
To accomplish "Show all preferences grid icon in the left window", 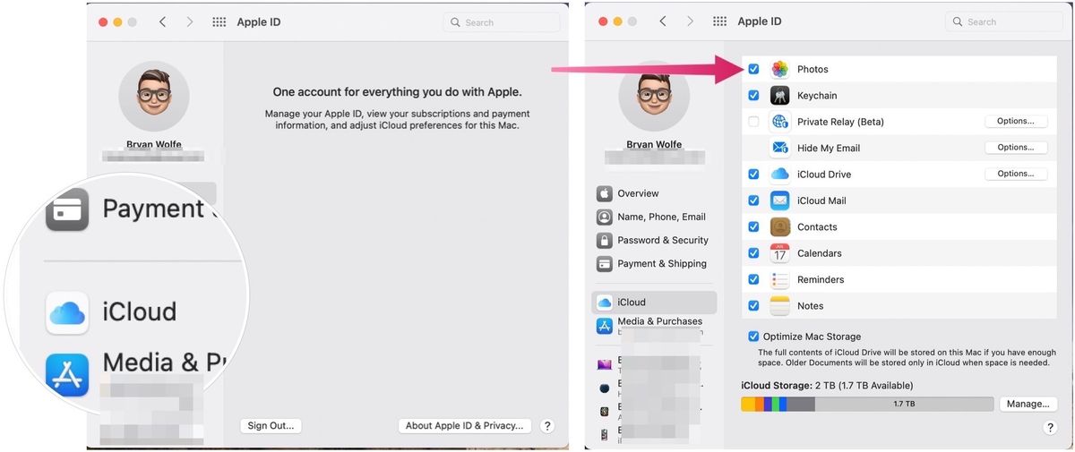I will (219, 22).
